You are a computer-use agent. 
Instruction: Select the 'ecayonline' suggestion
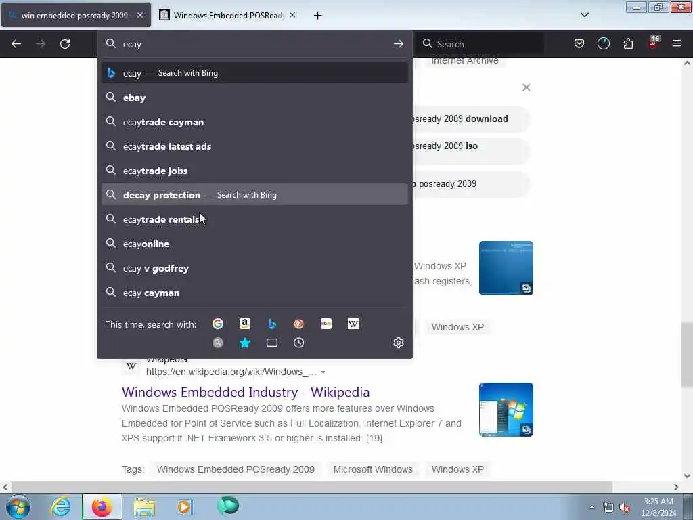click(x=254, y=244)
